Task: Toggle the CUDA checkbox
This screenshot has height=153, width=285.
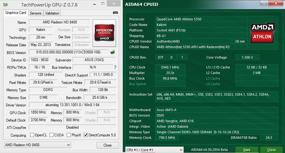Action: pos(51,135)
